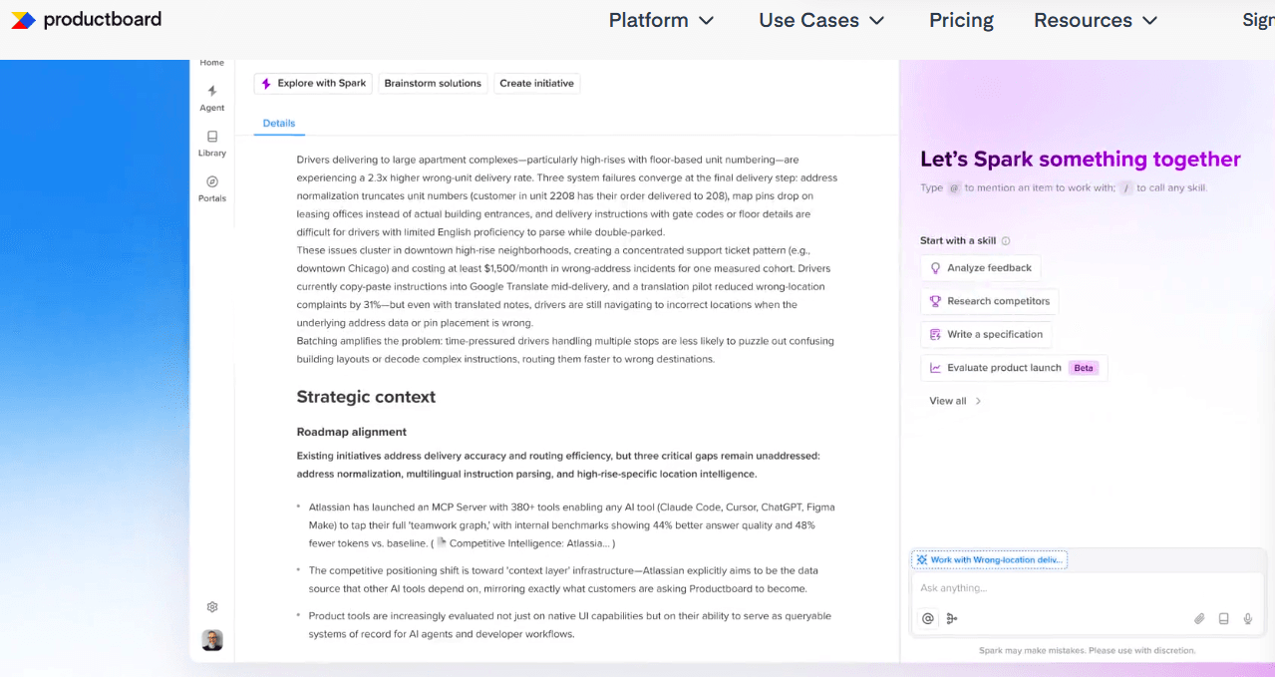Click the Spark may make mistakes disclaimer

point(1087,651)
